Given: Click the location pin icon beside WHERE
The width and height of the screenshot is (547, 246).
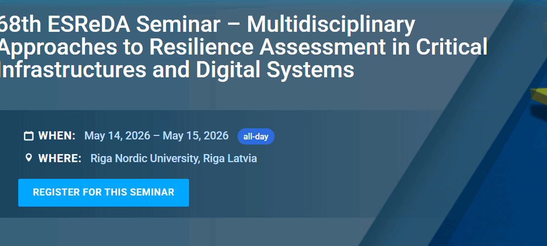Looking at the screenshot, I should (x=29, y=158).
